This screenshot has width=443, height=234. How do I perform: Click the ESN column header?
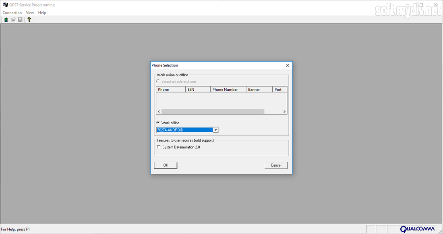coord(198,90)
